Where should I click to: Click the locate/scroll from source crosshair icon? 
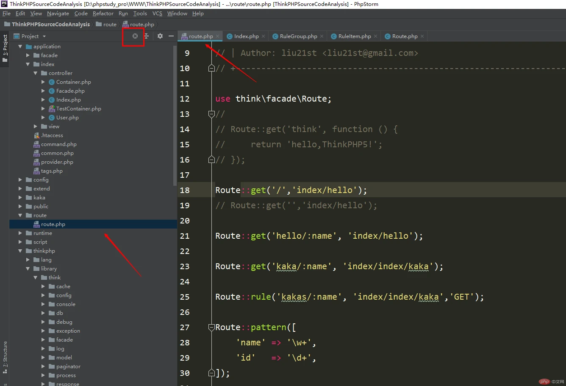(135, 36)
